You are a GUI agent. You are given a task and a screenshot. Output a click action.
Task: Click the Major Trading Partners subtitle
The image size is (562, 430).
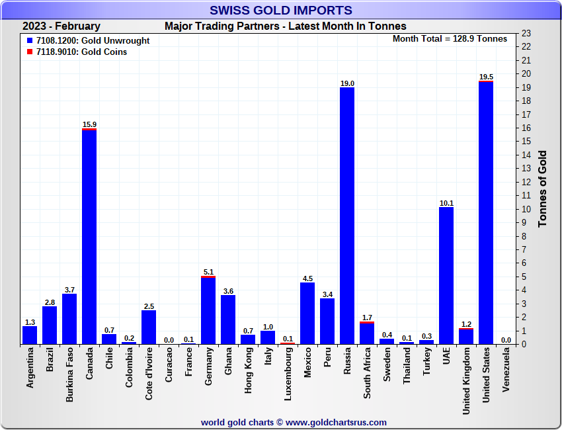286,26
